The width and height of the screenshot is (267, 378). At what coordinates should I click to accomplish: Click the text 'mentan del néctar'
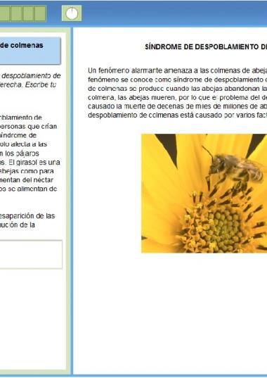click(27, 179)
